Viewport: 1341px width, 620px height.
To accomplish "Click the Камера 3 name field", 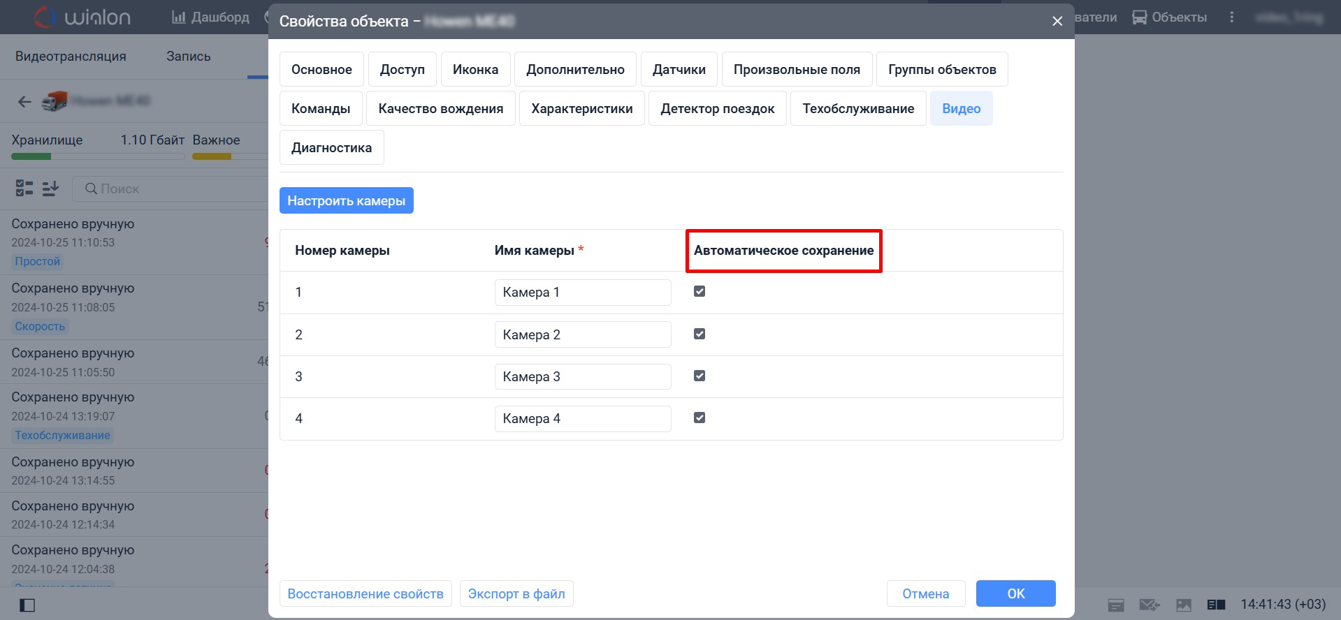I will (583, 376).
